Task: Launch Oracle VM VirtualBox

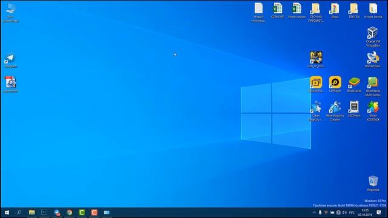Action: [373, 37]
